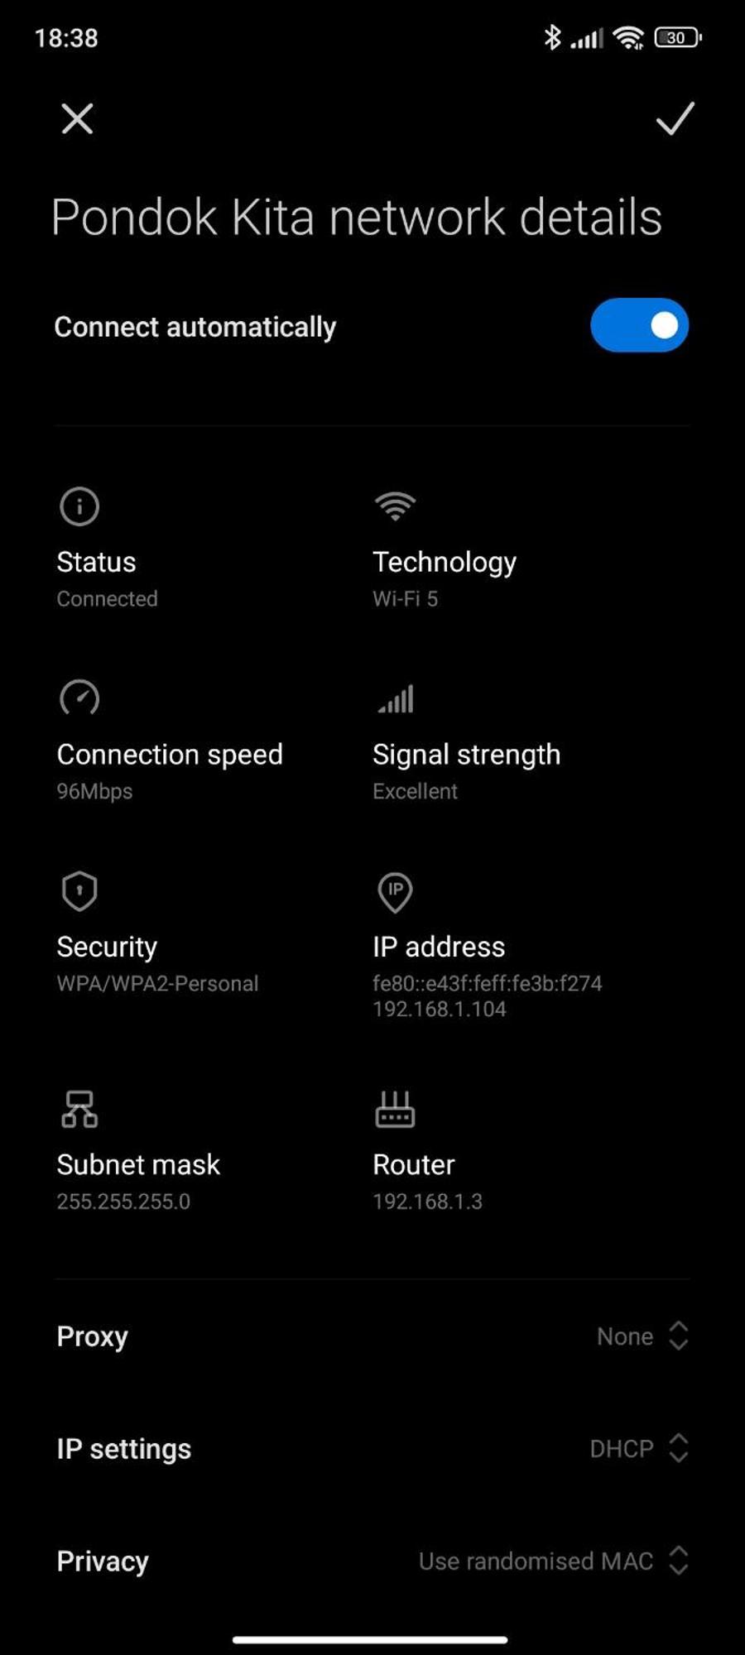Viewport: 745px width, 1655px height.
Task: Tap the Status info circle icon
Action: pos(79,506)
